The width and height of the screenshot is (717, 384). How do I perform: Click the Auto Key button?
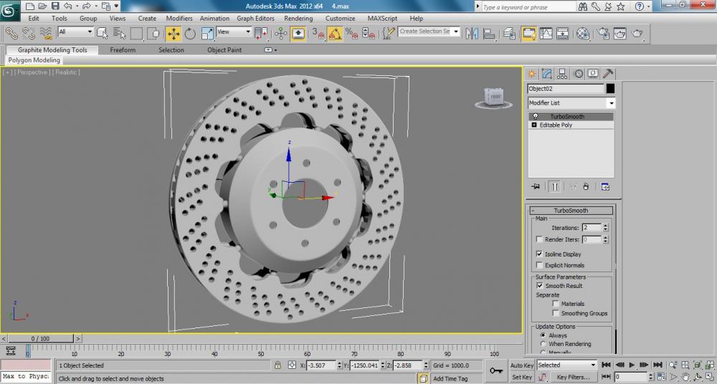pos(521,365)
